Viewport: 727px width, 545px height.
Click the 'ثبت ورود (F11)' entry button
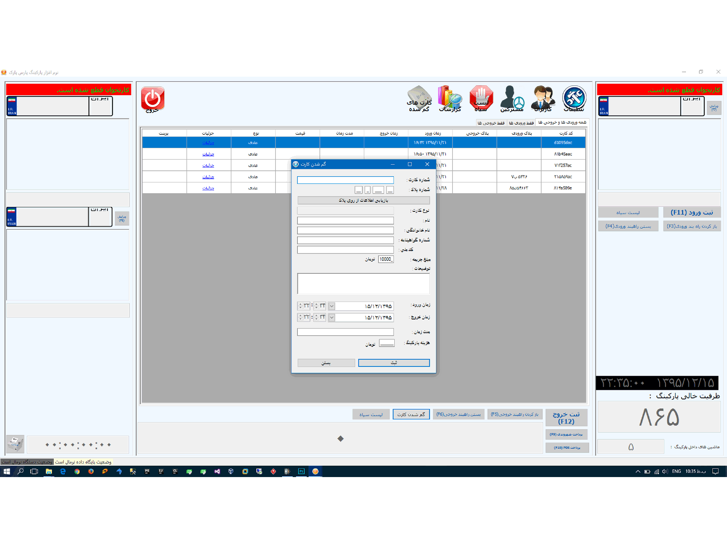pyautogui.click(x=691, y=212)
